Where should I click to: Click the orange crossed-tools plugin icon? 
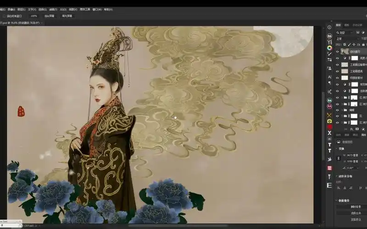pyautogui.click(x=329, y=115)
